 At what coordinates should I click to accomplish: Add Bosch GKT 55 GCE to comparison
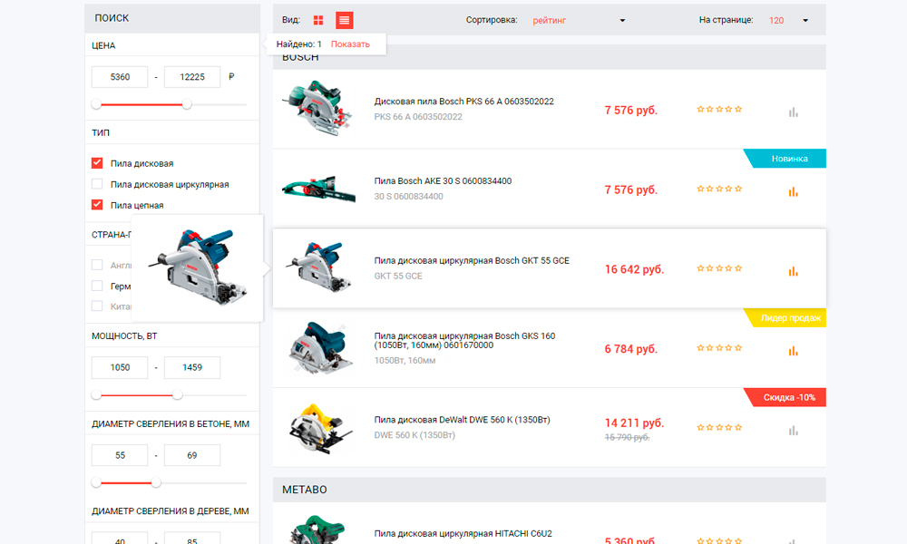click(x=793, y=270)
